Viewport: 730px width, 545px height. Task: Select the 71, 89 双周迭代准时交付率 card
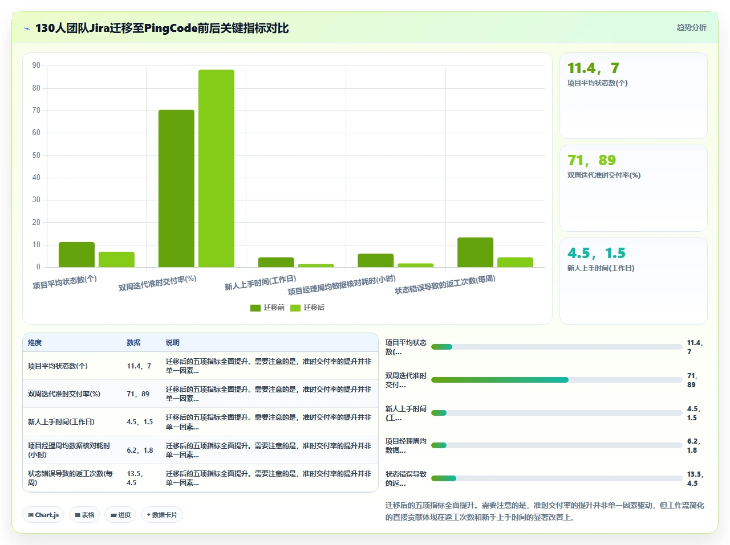point(634,189)
